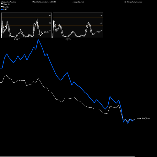Viewport: 157px width, 157px height.
Task: Click the Charts for ACRYSIL heading
Action: coord(48,2)
